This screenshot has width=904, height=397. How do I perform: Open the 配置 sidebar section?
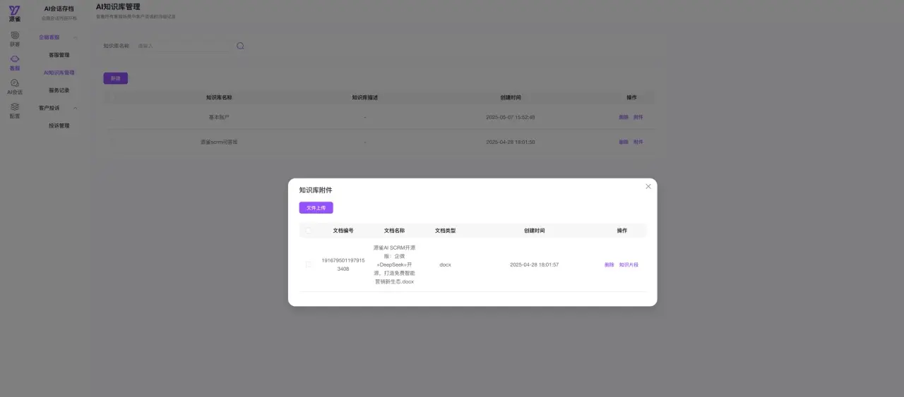pos(15,111)
